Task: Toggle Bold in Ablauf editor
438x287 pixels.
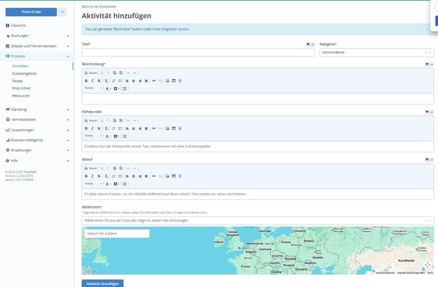Action: pos(86,176)
